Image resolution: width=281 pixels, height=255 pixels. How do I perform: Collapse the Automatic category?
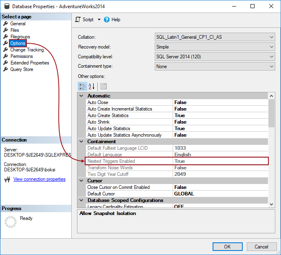81,96
